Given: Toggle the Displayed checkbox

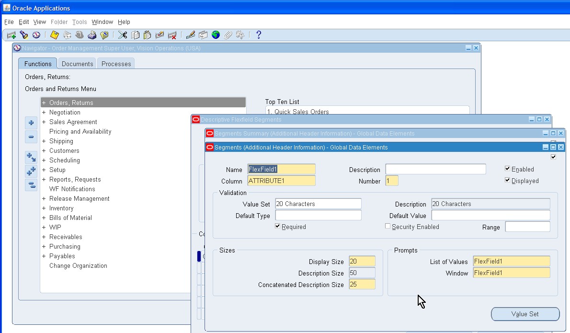Looking at the screenshot, I should (507, 180).
